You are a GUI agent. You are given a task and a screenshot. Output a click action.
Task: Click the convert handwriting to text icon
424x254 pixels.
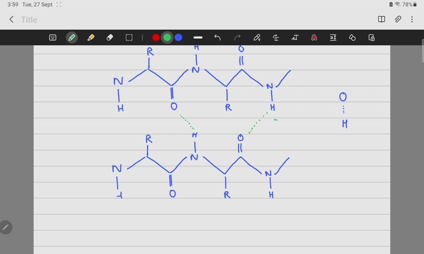(x=295, y=37)
